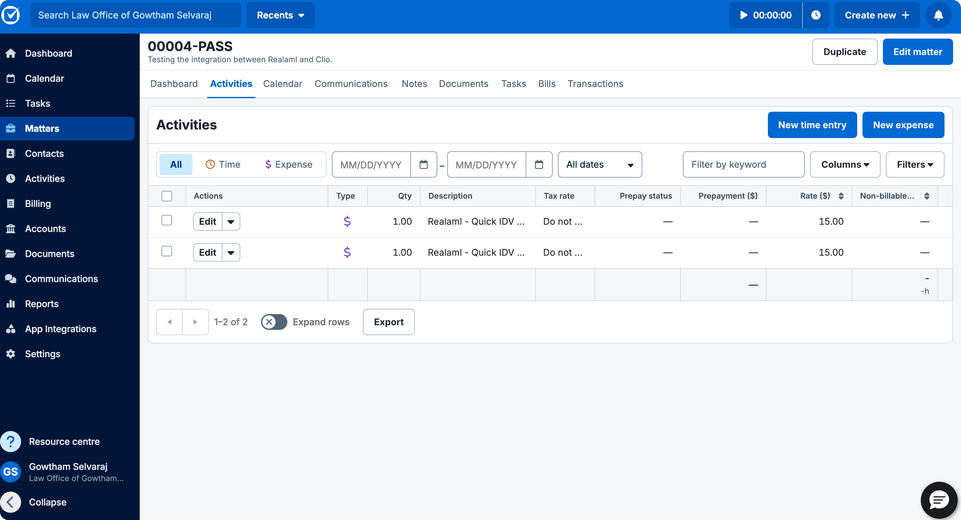This screenshot has height=520, width=961.
Task: Toggle the Expand rows switch
Action: pos(274,322)
